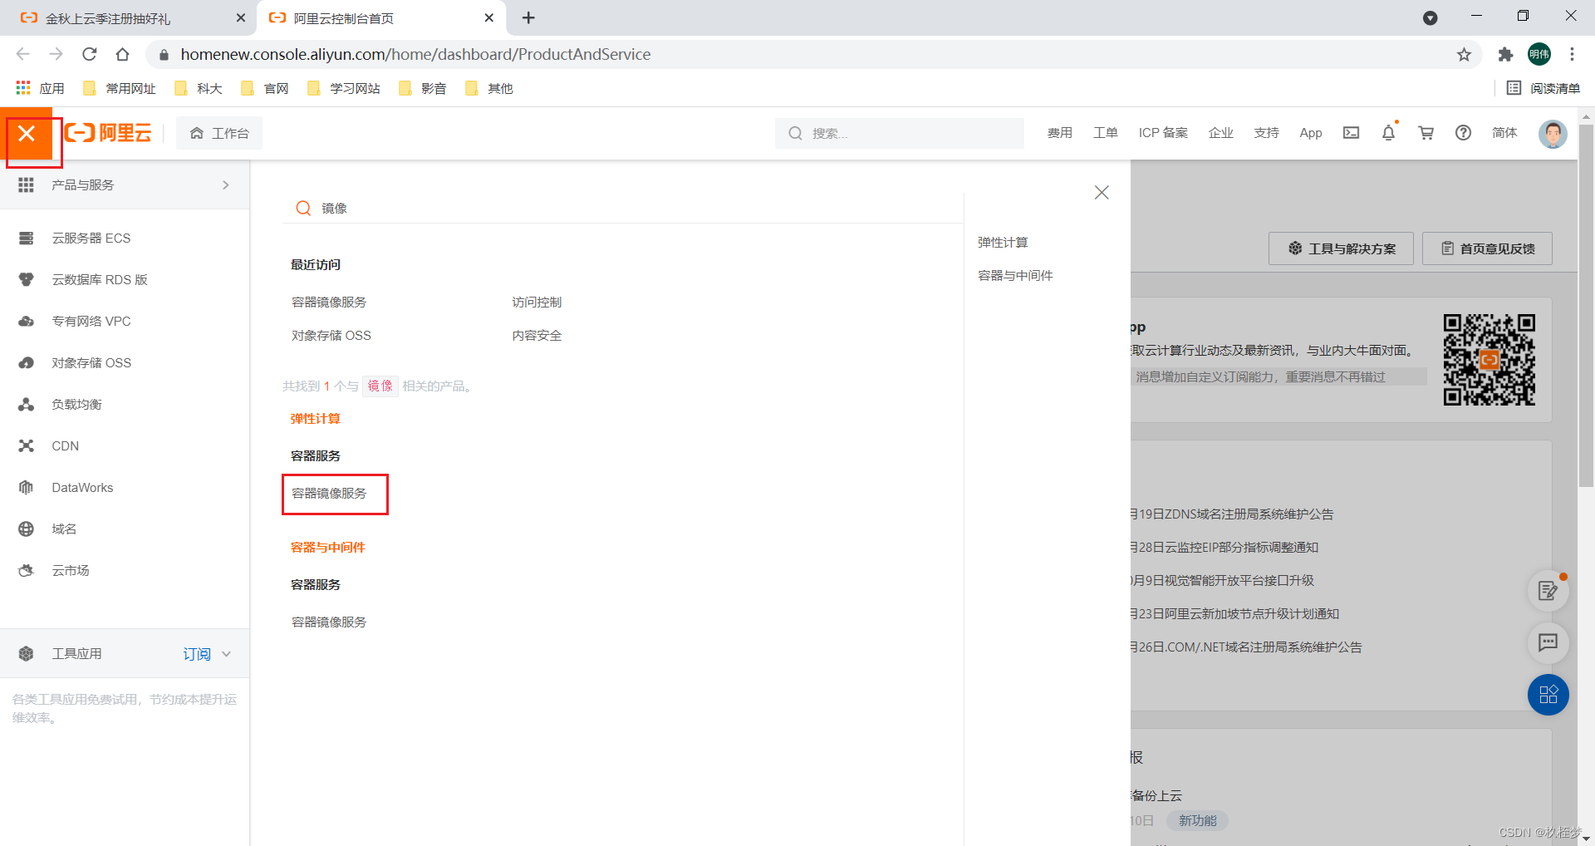Open the 支持 menu

[1266, 133]
